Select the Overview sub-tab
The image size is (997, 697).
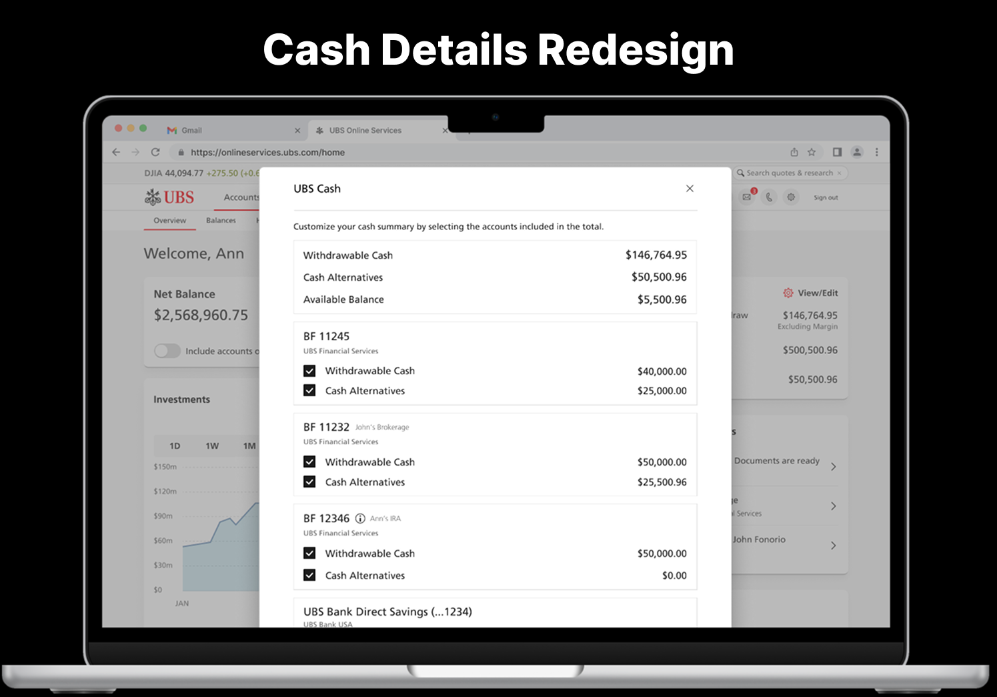(170, 220)
